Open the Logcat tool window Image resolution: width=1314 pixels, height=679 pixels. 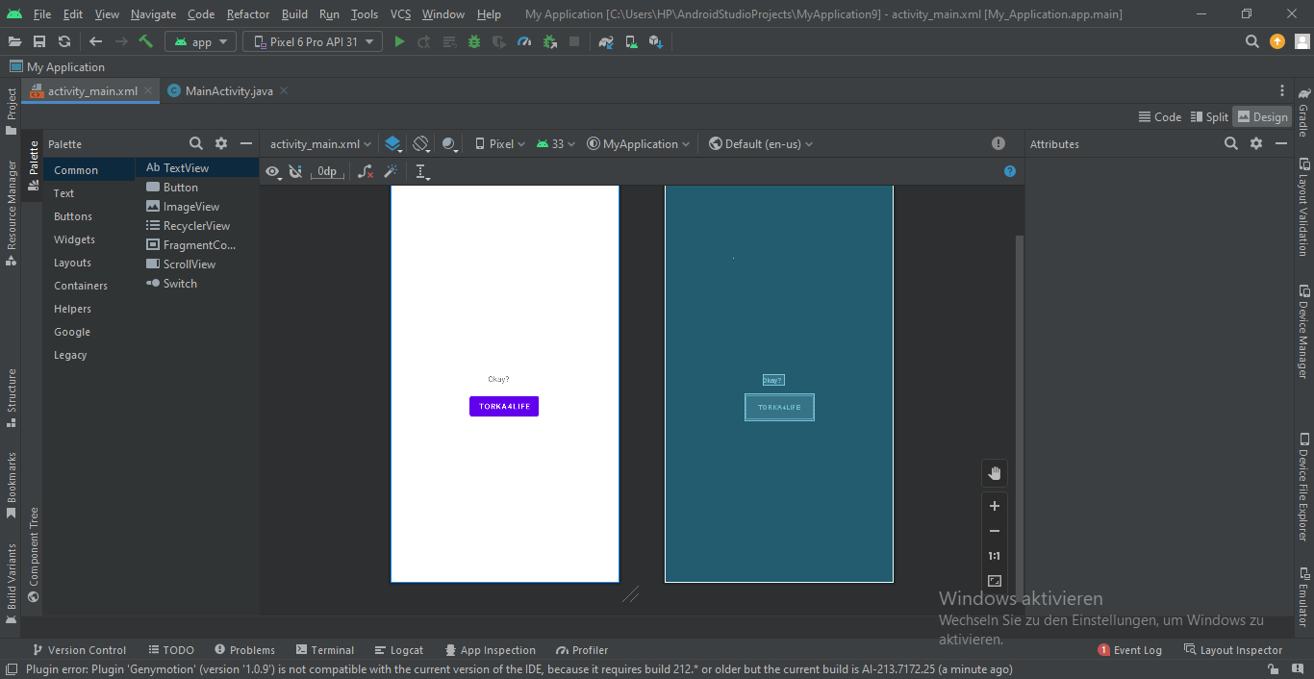tap(399, 650)
